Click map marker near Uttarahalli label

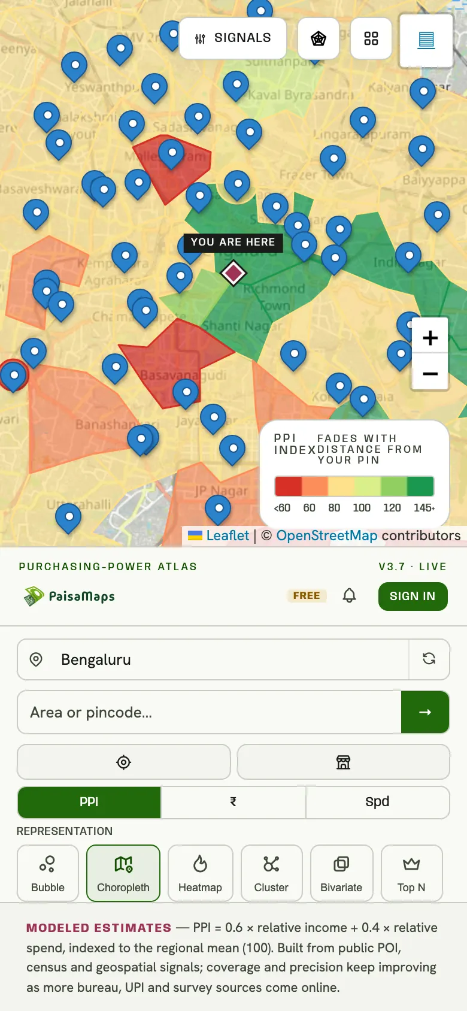click(x=68, y=518)
